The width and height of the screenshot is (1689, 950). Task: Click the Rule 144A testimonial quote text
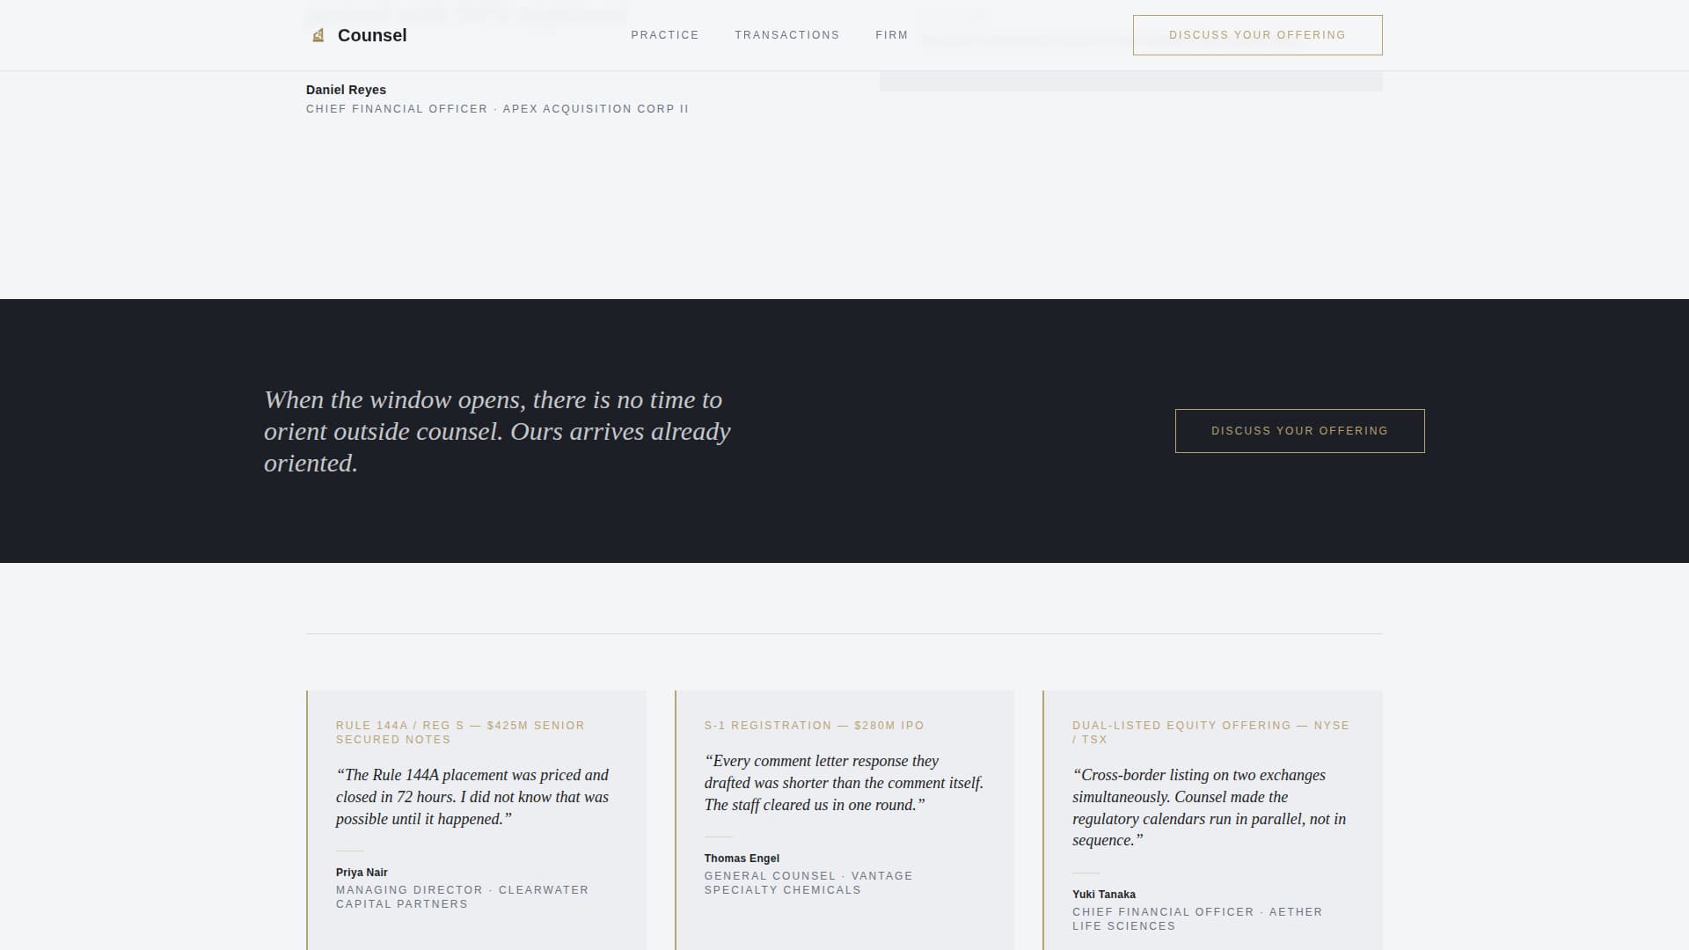click(472, 796)
